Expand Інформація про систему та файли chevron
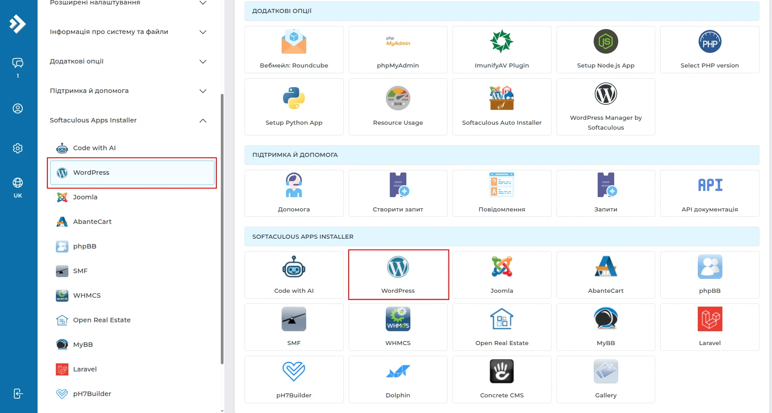Viewport: 772px width, 413px height. point(203,32)
